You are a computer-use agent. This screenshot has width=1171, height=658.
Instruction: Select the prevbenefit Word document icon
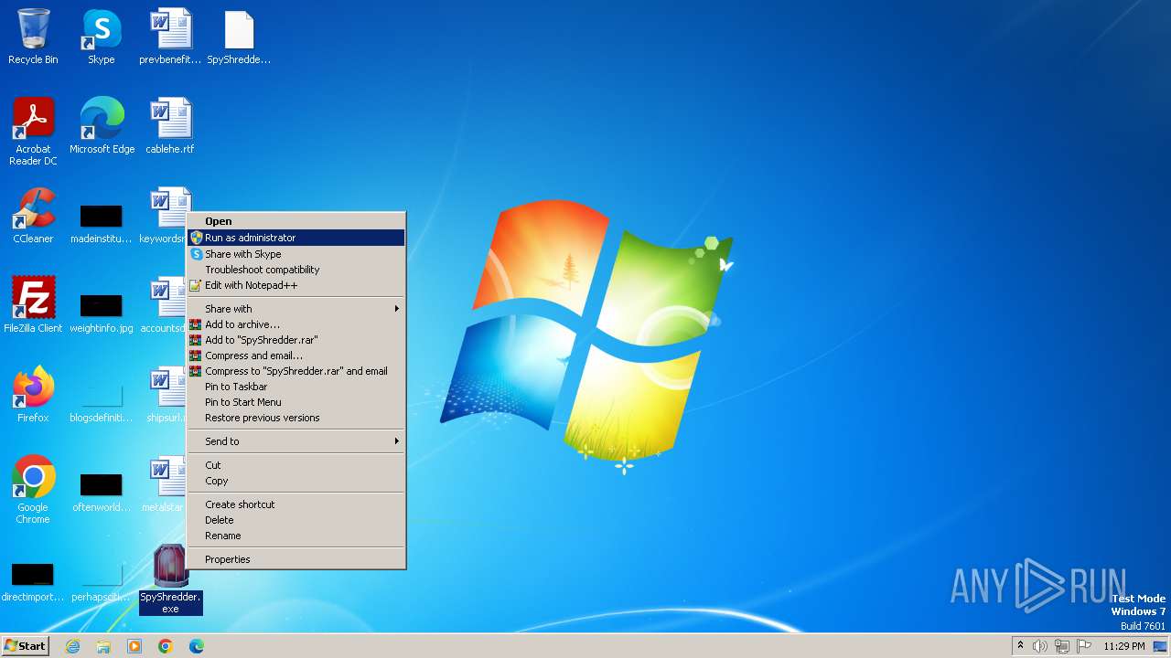[x=170, y=37]
